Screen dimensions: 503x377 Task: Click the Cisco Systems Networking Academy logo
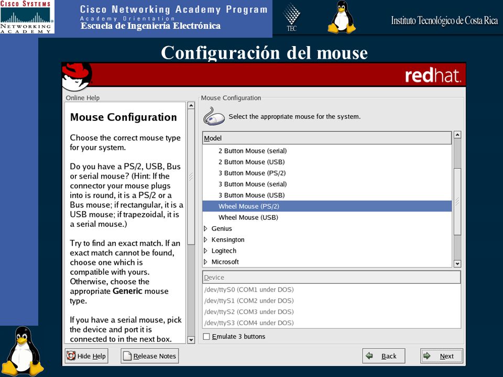[x=27, y=17]
